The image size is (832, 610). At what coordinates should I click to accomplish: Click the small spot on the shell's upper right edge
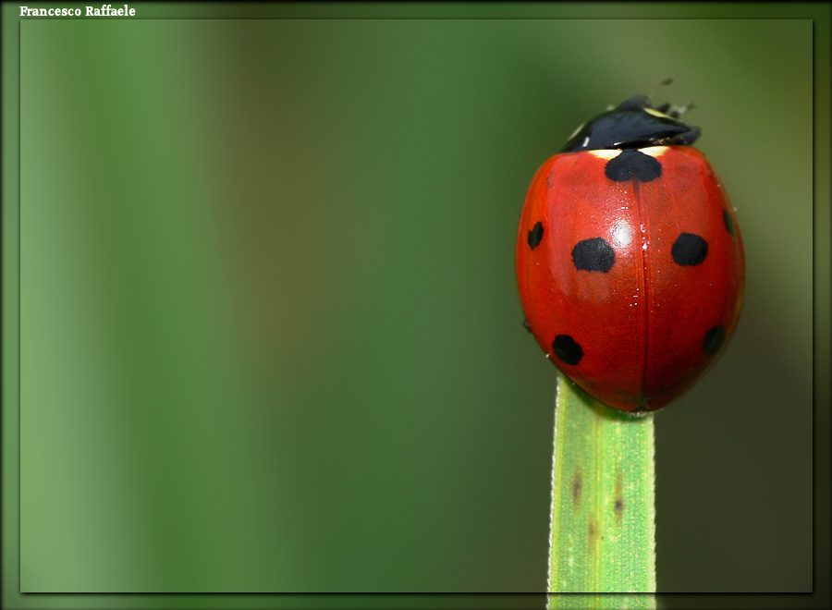(x=728, y=222)
